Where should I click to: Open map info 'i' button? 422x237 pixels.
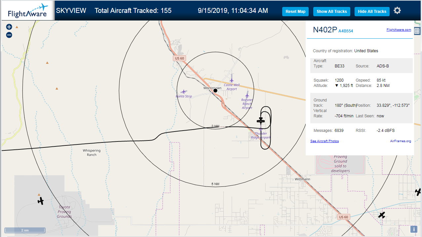pyautogui.click(x=414, y=229)
